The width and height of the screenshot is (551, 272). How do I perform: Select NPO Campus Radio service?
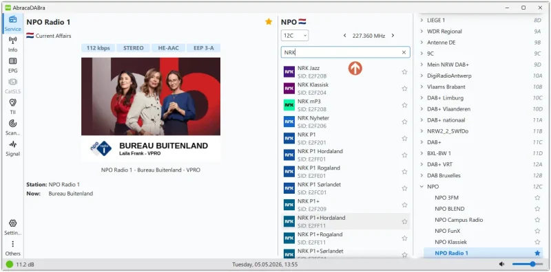tap(459, 220)
